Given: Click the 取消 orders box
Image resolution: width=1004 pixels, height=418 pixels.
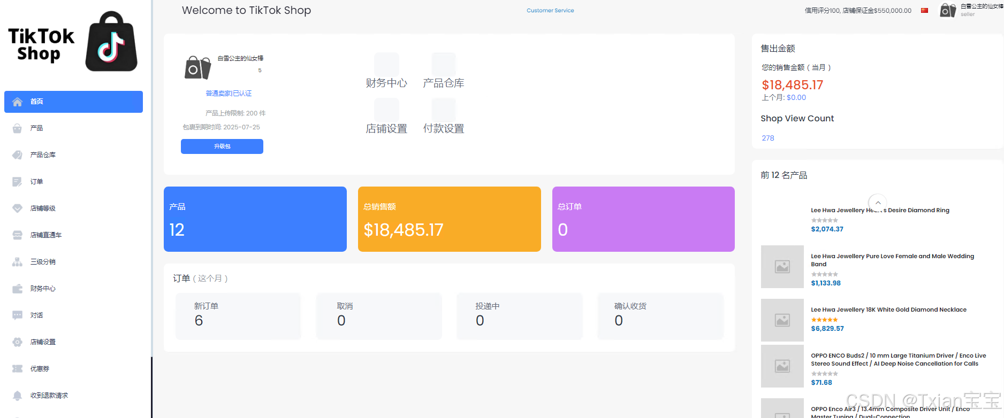Looking at the screenshot, I should click(x=379, y=316).
